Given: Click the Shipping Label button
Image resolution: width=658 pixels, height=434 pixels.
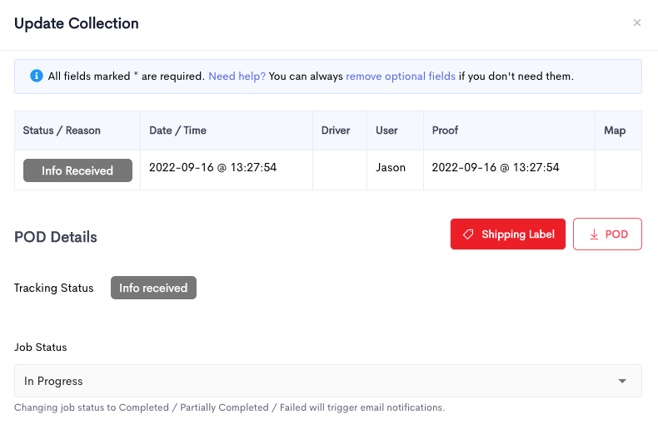Looking at the screenshot, I should coord(508,234).
